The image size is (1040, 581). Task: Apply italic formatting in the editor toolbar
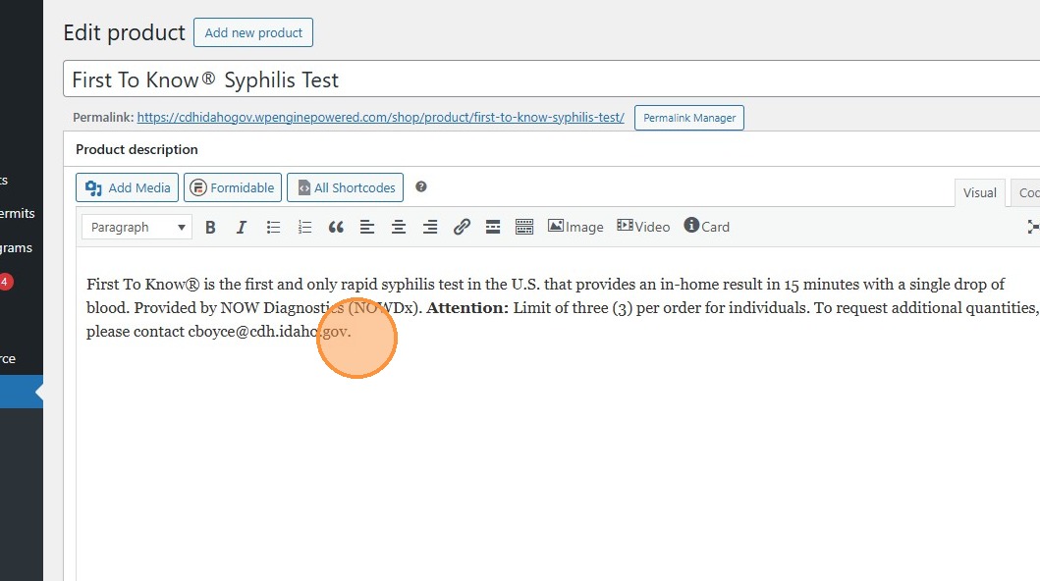point(242,228)
